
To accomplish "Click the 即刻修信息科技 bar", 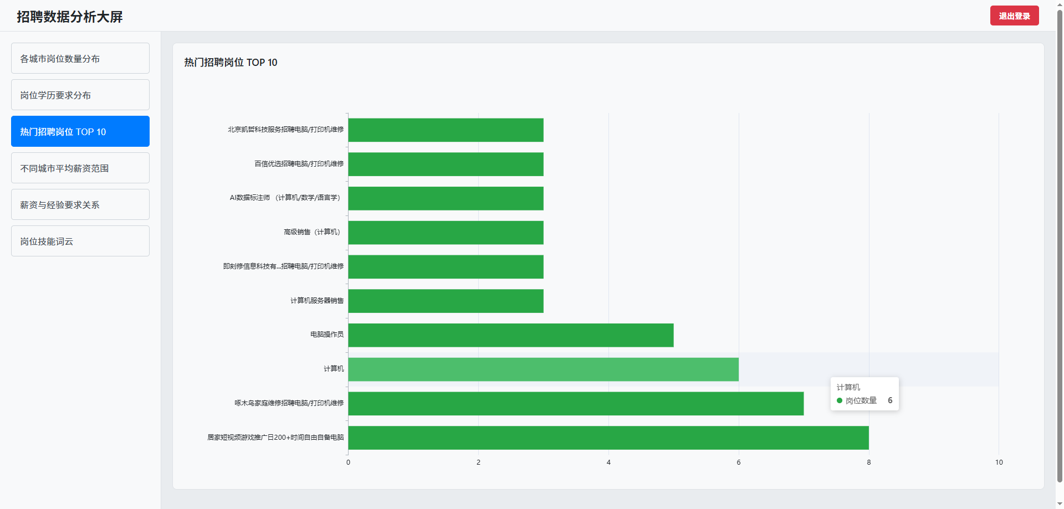I will tap(446, 267).
